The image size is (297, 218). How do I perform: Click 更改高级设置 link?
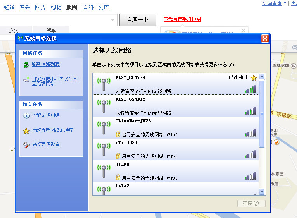click(46, 144)
